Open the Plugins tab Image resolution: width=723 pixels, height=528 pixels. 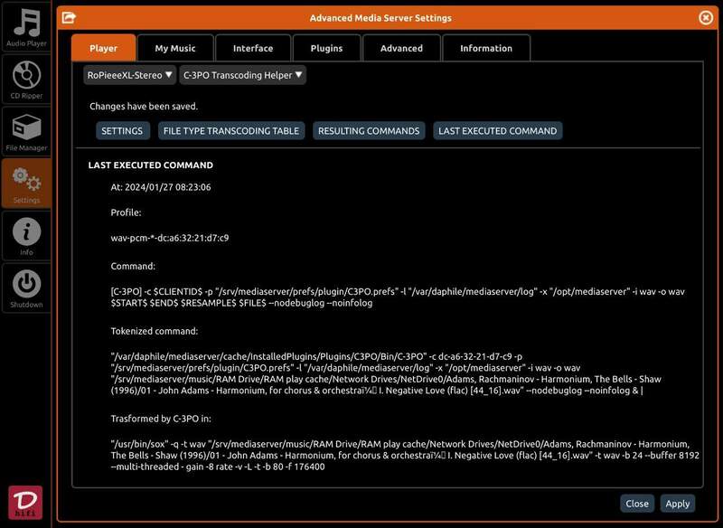tap(326, 48)
